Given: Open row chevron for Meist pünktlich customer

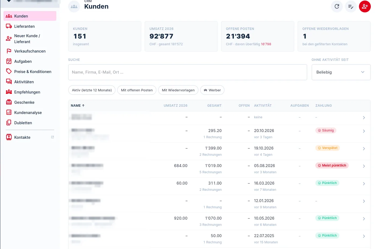Looking at the screenshot, I should pos(364,166).
